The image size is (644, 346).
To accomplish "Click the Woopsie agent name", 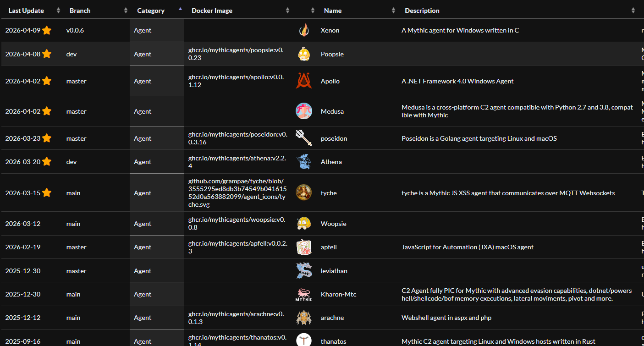I will [x=334, y=224].
